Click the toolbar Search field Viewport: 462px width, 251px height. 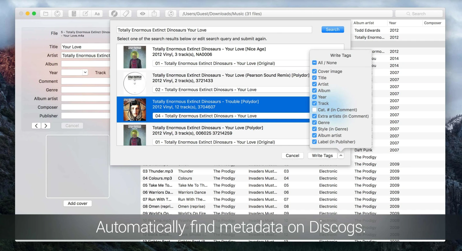click(x=419, y=14)
